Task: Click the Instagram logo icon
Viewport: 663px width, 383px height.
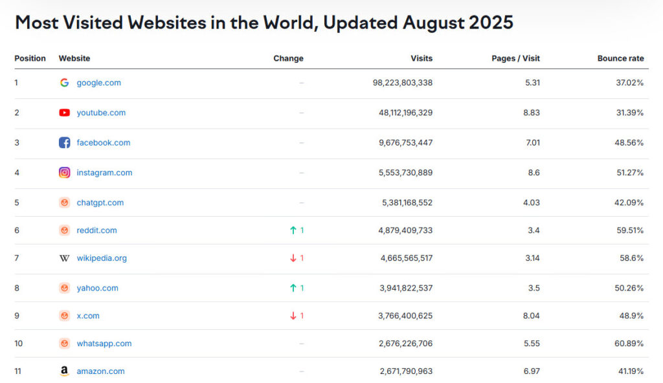Action: 64,173
